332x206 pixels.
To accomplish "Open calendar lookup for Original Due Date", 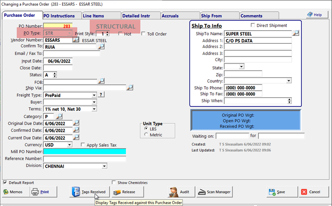I will tap(76, 123).
